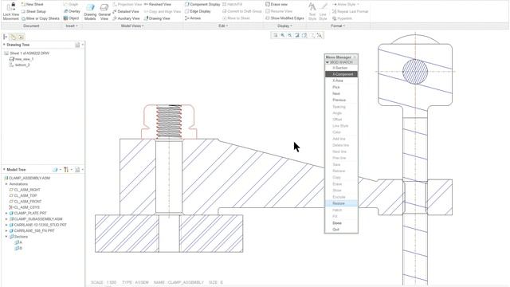Close the Menu Manager window

coord(355,57)
